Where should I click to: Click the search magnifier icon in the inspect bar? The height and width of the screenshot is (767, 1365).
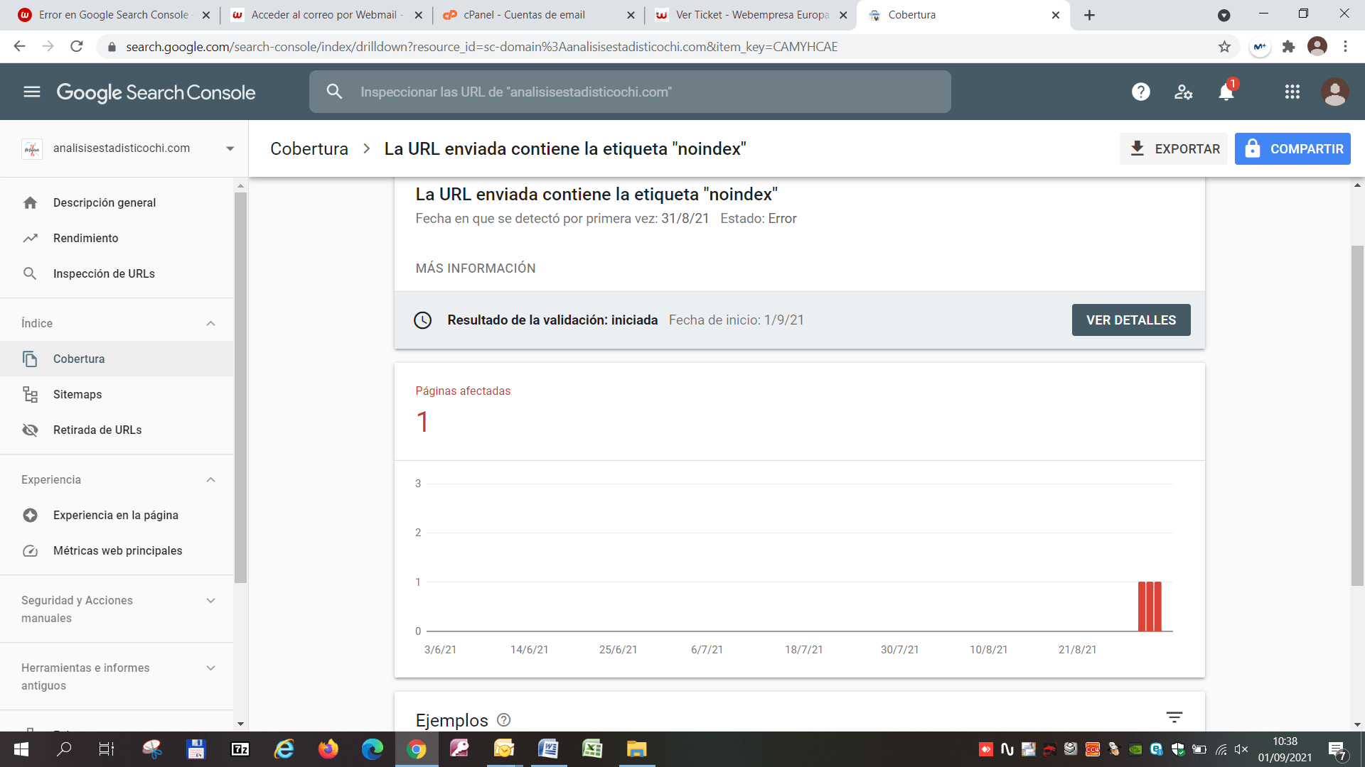[334, 92]
